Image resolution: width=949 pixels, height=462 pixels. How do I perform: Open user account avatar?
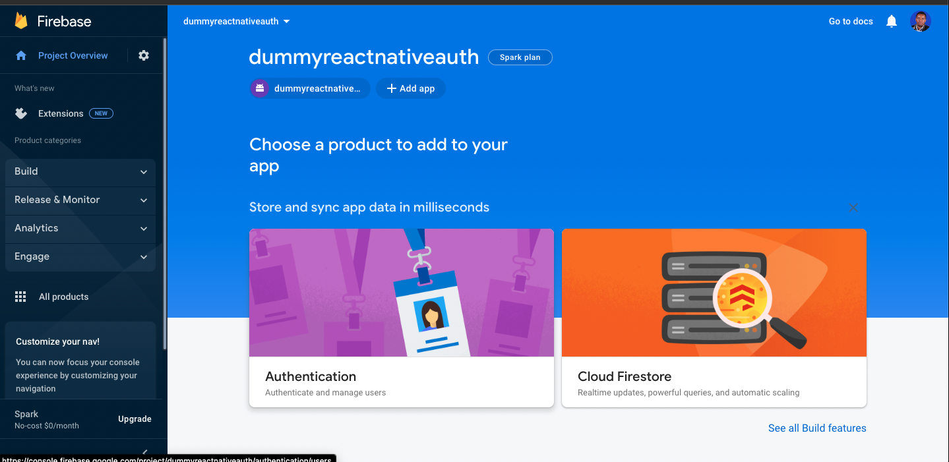click(x=920, y=21)
